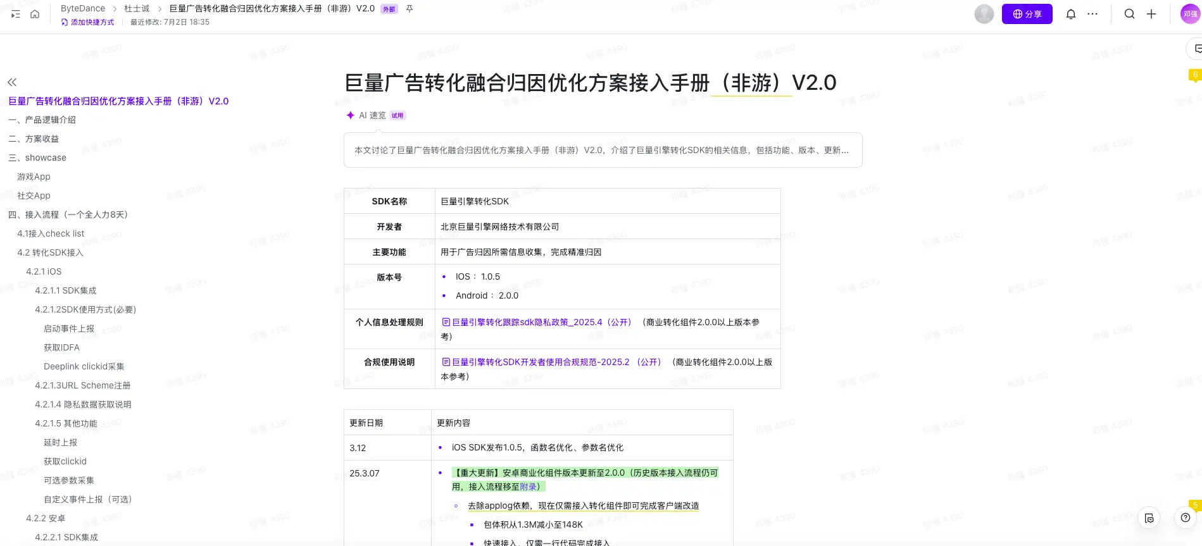
Task: Go to 4.2.1.2SDK使用方式(必要) item
Action: click(85, 309)
